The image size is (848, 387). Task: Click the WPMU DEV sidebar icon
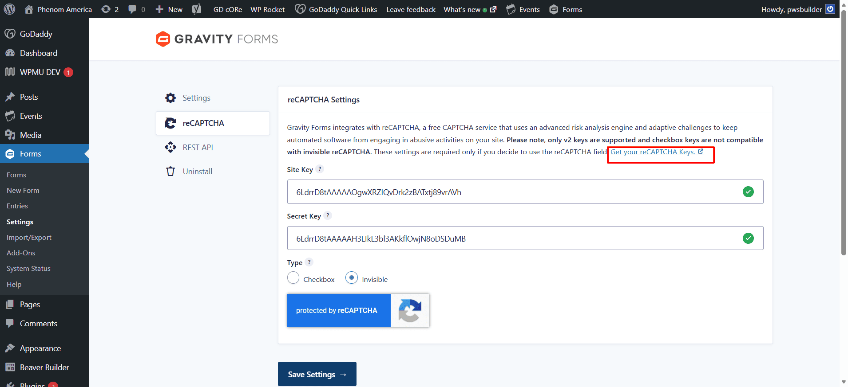point(10,72)
